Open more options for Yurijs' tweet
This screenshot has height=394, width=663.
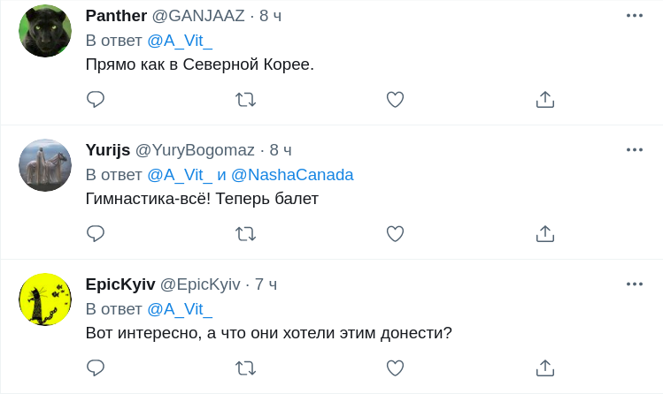(634, 150)
